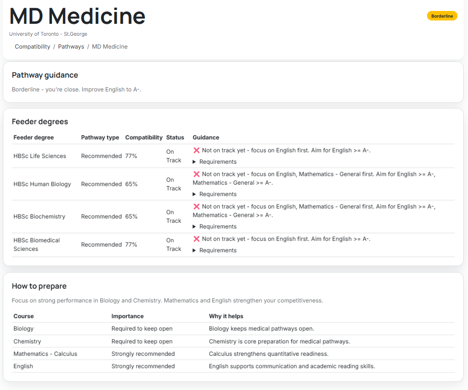Click the 77% compatibility for HBSc Biomedical Sciences
The height and width of the screenshot is (390, 468).
(131, 244)
